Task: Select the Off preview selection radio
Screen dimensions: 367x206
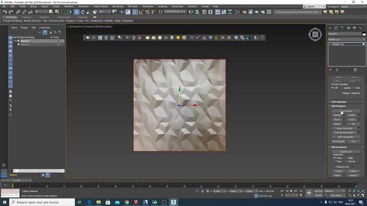Action: (333, 88)
